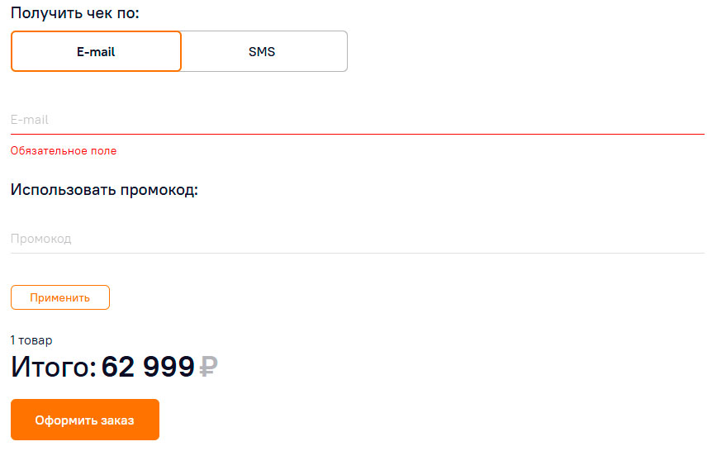Click the red Обязательное поле error message
Viewport: 712px width, 451px height.
pyautogui.click(x=64, y=151)
